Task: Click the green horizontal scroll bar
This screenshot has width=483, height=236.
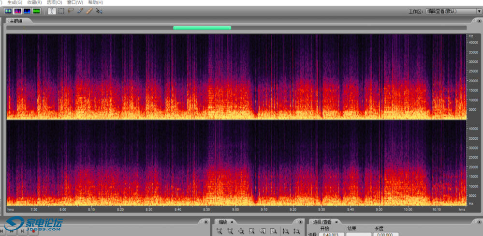Action: [x=202, y=28]
